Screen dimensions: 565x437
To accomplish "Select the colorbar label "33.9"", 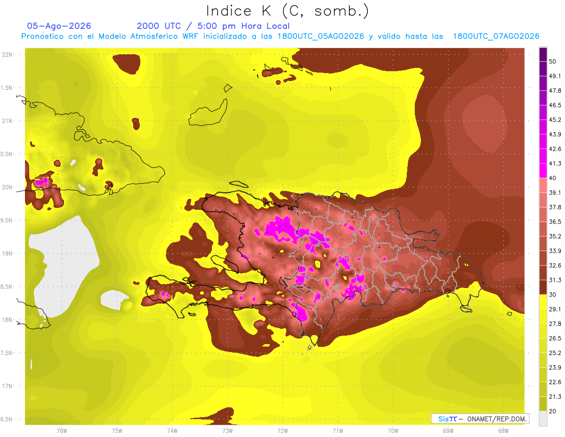I will [x=555, y=251].
